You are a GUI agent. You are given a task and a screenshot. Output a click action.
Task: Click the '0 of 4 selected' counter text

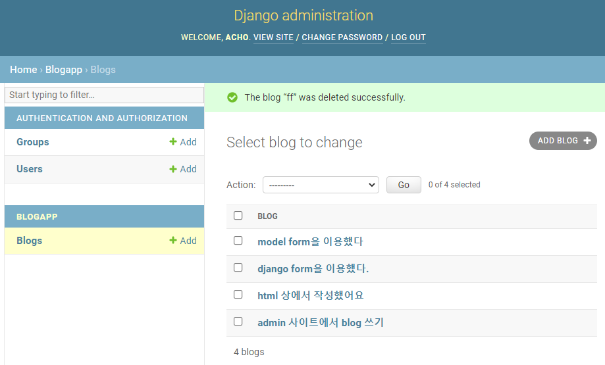(454, 185)
